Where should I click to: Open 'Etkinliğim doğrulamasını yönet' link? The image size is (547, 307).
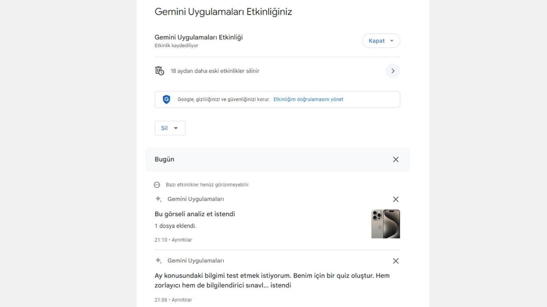pos(308,99)
